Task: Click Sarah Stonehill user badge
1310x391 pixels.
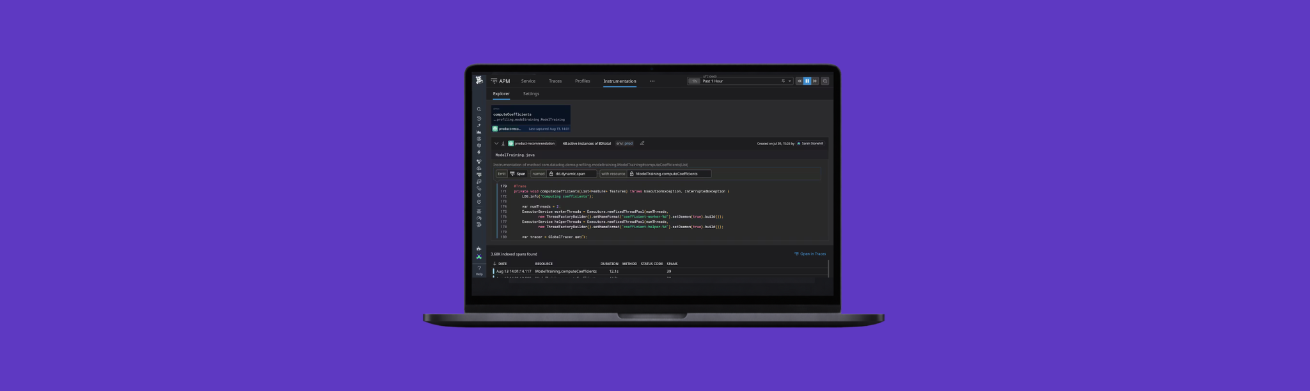Action: tap(810, 143)
